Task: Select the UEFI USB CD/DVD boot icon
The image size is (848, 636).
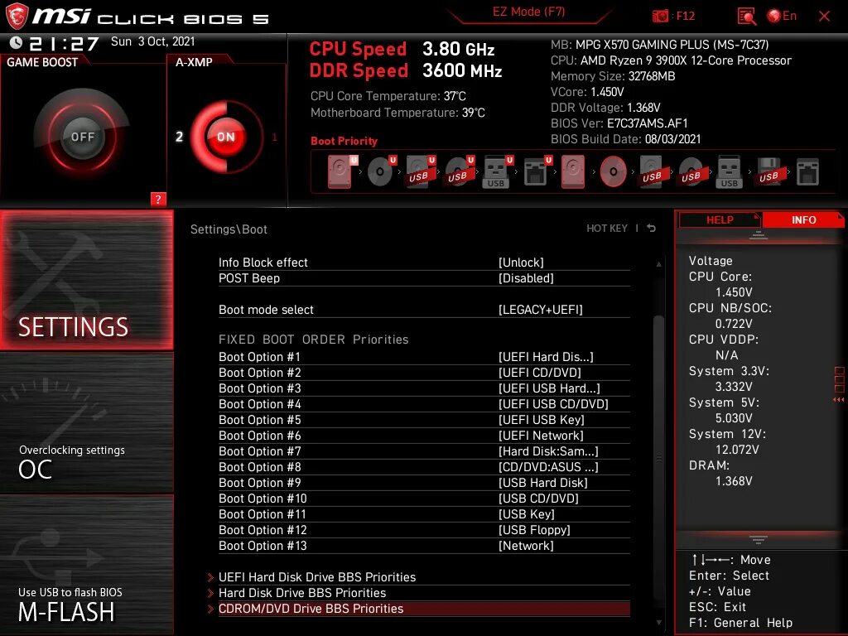Action: (x=460, y=171)
